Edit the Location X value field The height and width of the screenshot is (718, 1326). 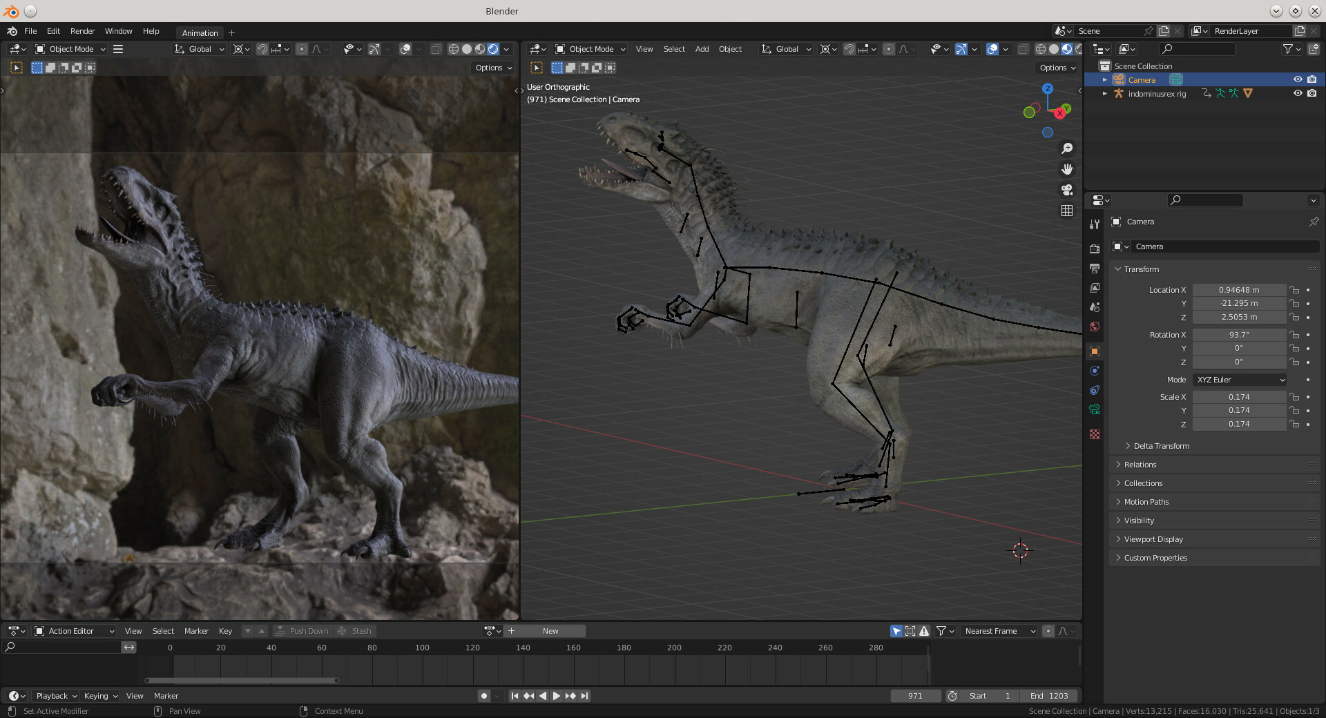coord(1240,290)
